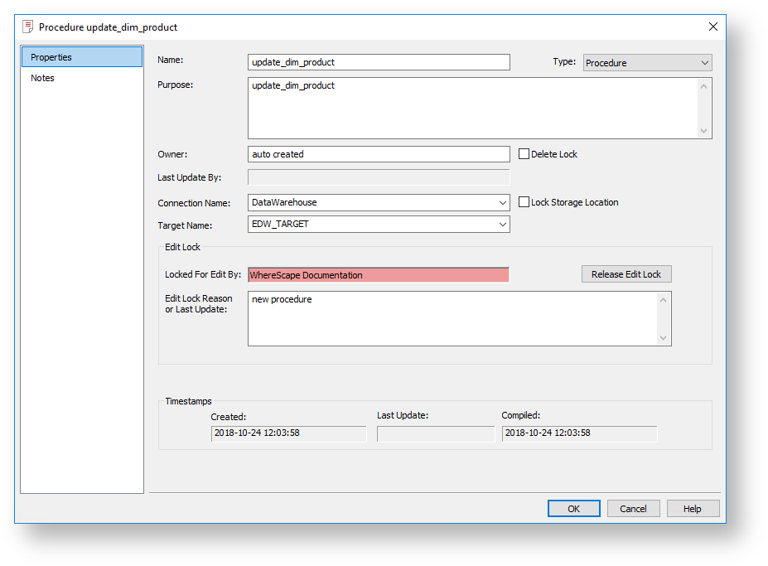This screenshot has width=768, height=566.
Task: Click into the Purpose text area
Action: pyautogui.click(x=472, y=108)
